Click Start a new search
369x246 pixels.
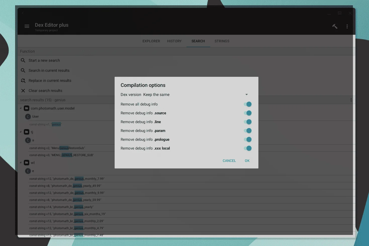44,60
